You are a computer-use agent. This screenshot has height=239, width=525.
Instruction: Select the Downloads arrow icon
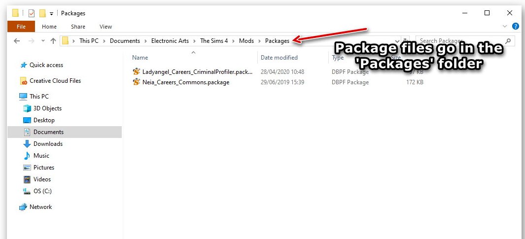[27, 144]
